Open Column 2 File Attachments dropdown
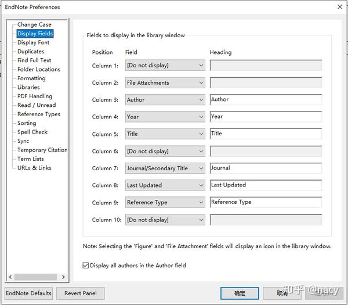This screenshot has width=348, height=305. click(x=165, y=82)
